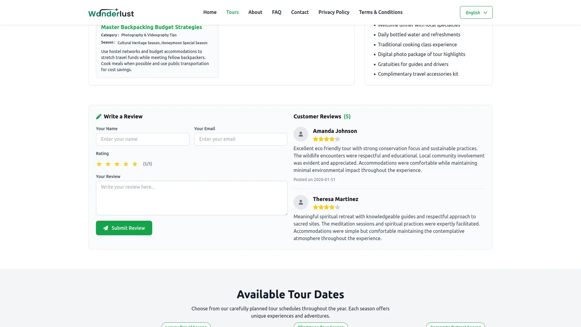Click the third star in the rating selector
The width and height of the screenshot is (581, 327).
pos(117,164)
